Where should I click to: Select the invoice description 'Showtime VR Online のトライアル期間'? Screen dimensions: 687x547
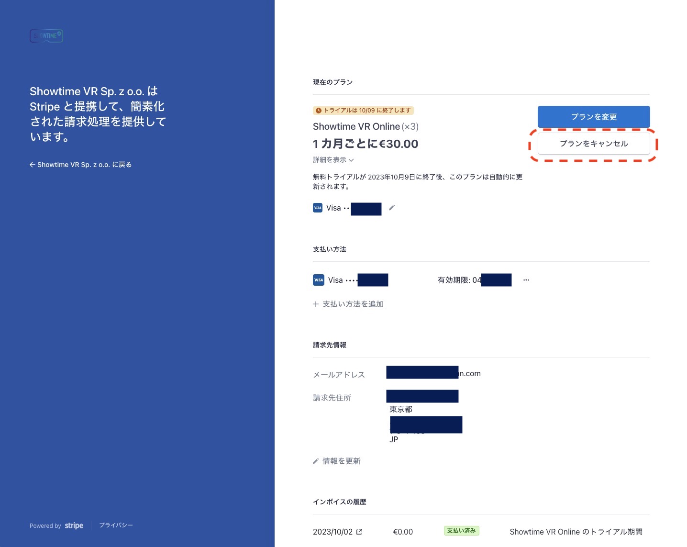tap(576, 532)
